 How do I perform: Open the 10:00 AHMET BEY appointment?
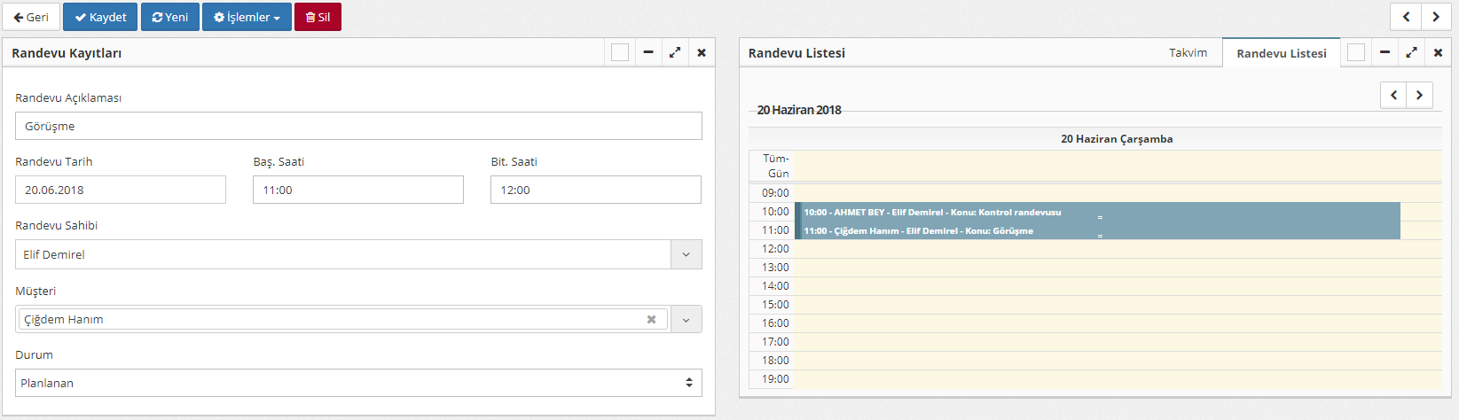(932, 213)
